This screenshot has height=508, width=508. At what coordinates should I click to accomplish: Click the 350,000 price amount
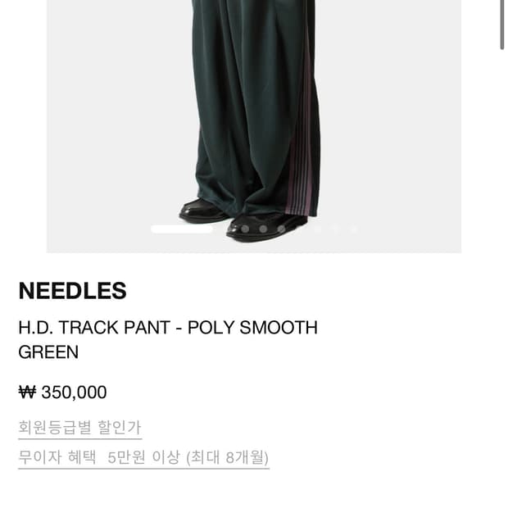[x=74, y=392]
